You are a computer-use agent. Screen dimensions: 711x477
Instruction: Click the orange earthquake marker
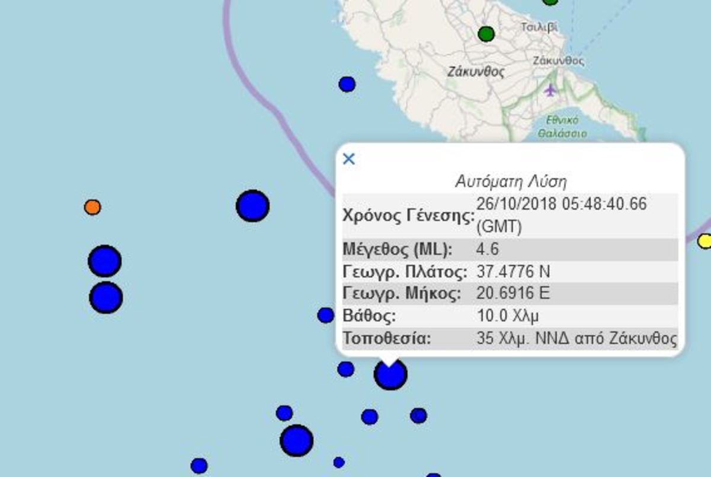tap(92, 207)
